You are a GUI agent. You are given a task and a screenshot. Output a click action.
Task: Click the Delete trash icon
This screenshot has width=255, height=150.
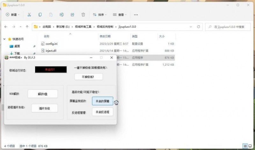pyautogui.click(x=83, y=15)
